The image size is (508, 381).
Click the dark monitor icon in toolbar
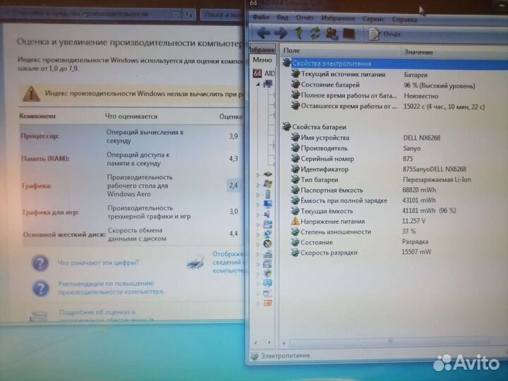[x=349, y=33]
